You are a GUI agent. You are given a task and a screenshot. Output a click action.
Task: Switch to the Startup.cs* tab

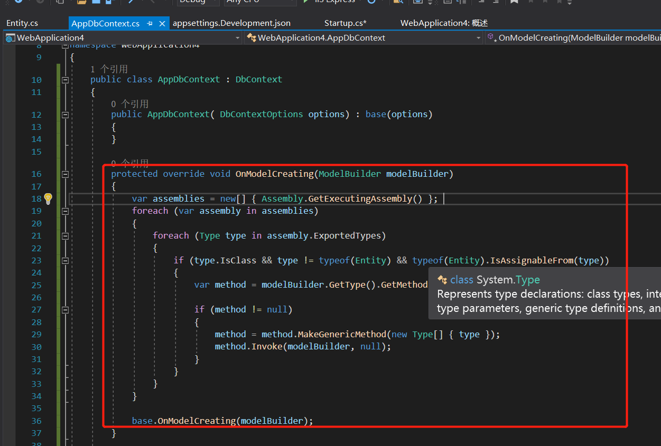click(x=346, y=23)
